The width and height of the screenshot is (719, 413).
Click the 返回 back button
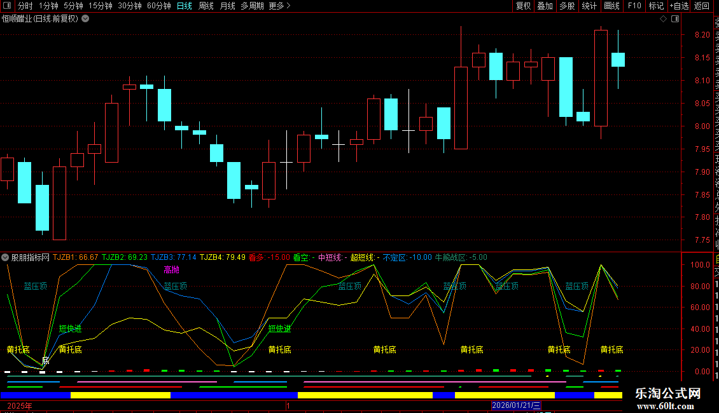pos(702,6)
